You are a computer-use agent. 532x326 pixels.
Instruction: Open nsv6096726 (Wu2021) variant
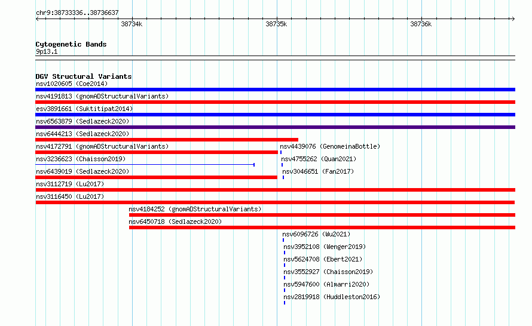[x=316, y=234]
